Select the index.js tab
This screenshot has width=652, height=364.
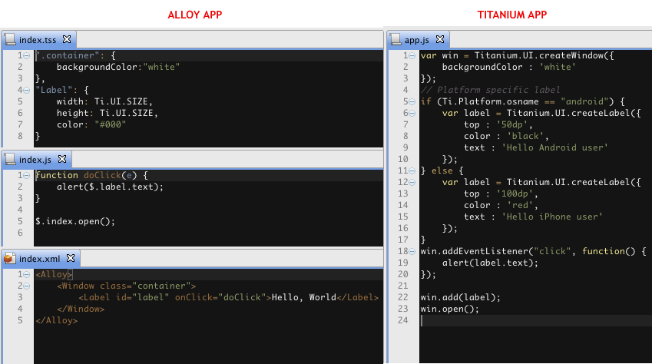click(x=36, y=160)
